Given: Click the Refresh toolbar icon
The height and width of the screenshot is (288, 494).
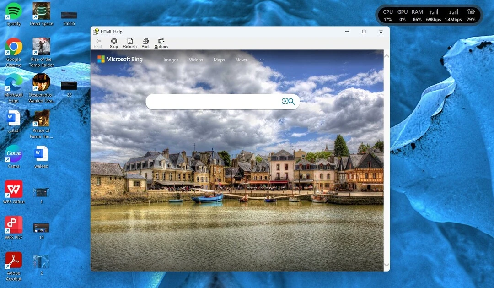Looking at the screenshot, I should [130, 41].
